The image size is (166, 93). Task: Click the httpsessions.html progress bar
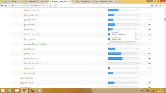click(122, 10)
